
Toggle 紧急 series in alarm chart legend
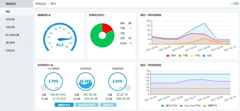(170, 56)
